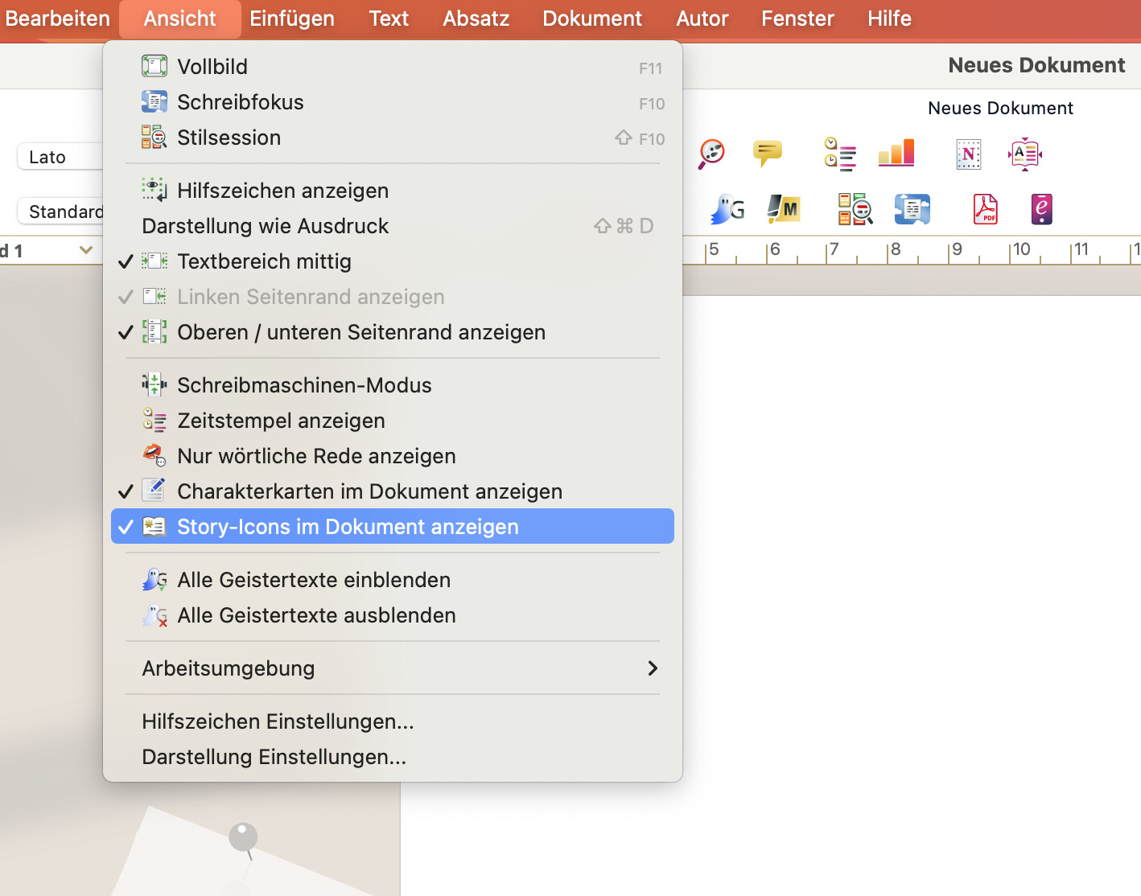Select Alle Geistertexte einblenden
The height and width of the screenshot is (896, 1141).
pyautogui.click(x=393, y=580)
